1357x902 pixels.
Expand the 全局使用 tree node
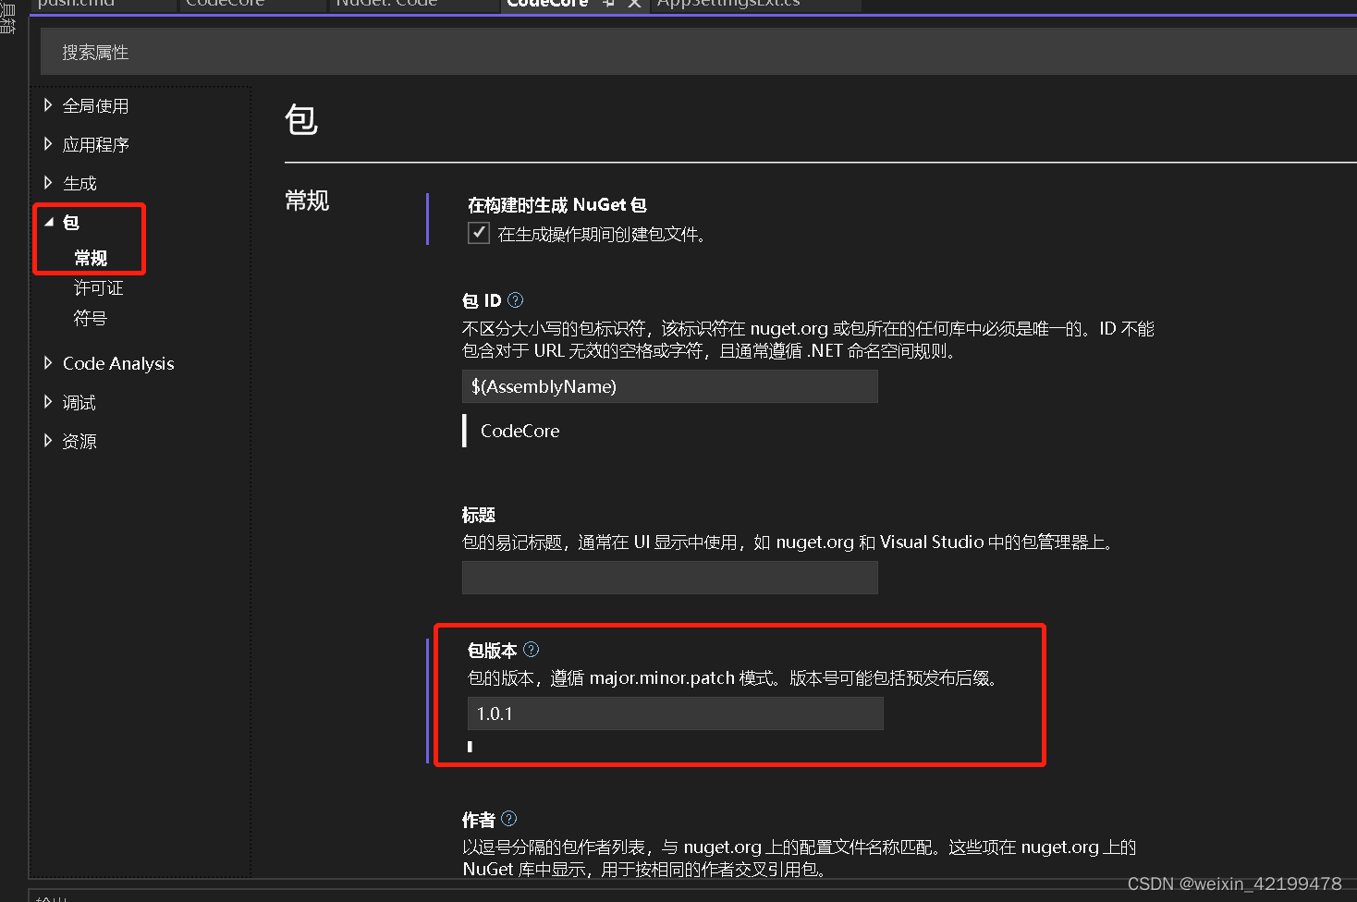[x=48, y=105]
